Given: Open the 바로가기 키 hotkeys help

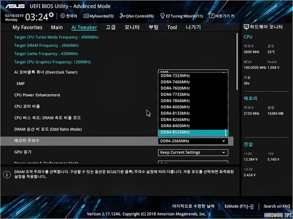Looking at the screenshot, I should pyautogui.click(x=222, y=16).
